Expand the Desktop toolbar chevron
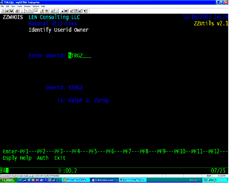This screenshot has width=229, height=183. click(x=199, y=179)
